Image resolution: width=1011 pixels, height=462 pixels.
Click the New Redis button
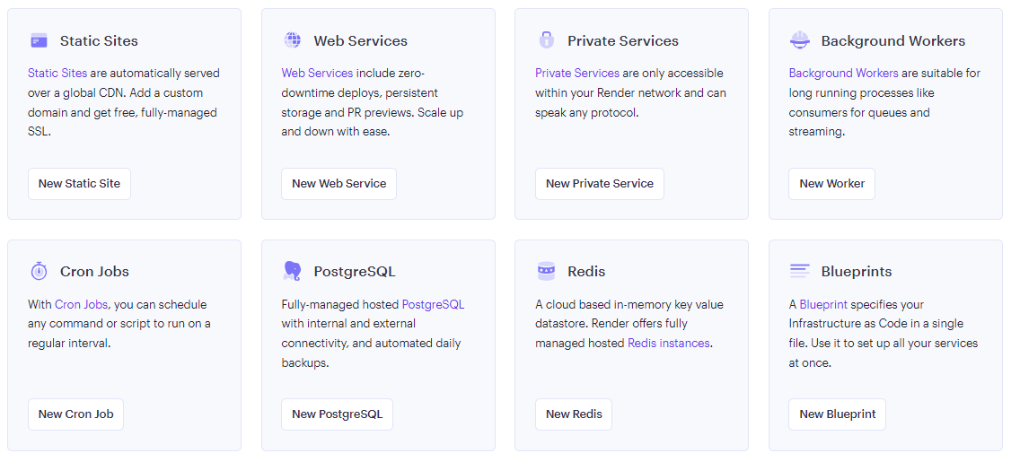(574, 414)
